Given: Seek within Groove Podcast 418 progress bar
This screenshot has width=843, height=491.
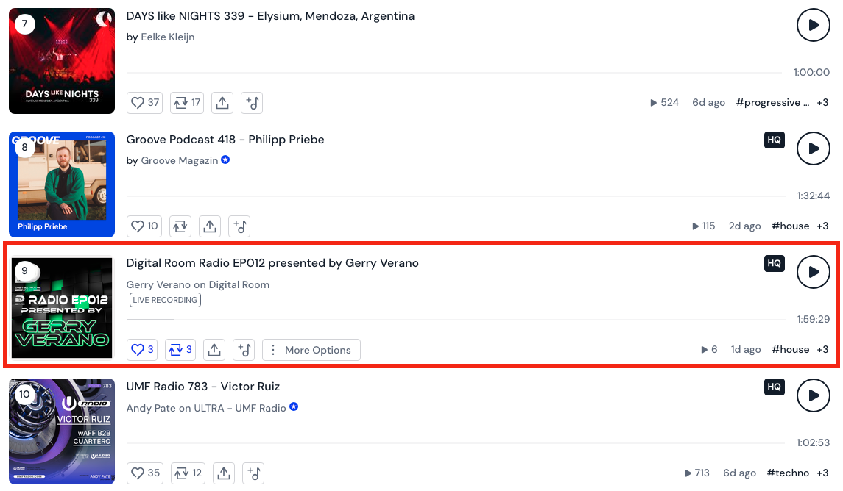Looking at the screenshot, I should pyautogui.click(x=456, y=196).
